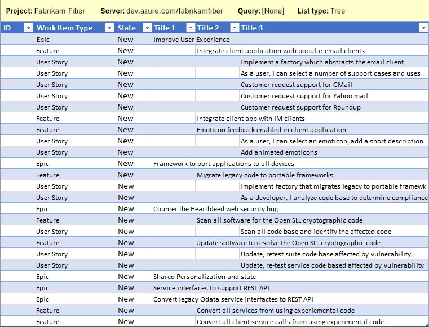Select 'Implement a factory which abstracts the email client'
Screen dimensions: 429x327
coord(322,62)
